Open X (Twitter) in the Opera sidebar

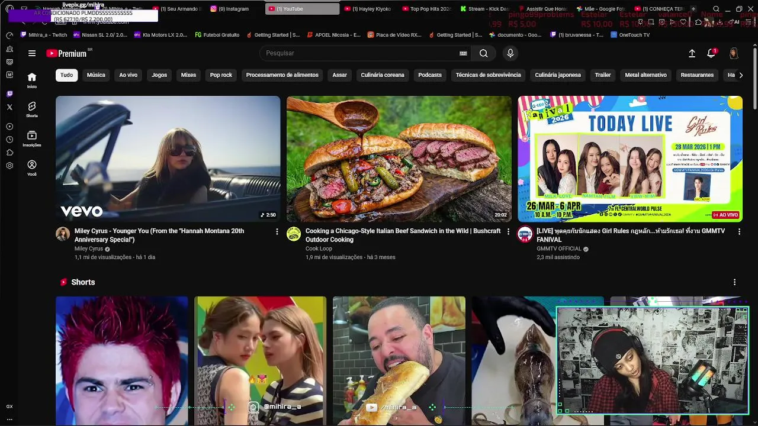click(9, 107)
